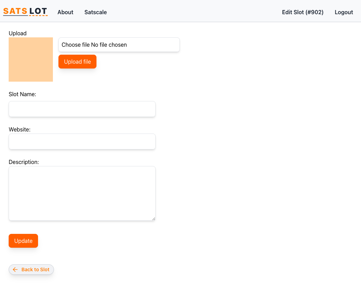Click the 'Description:' label
This screenshot has height=283, width=361.
24,162
